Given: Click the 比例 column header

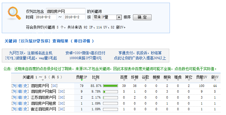Looking at the screenshot, I should click(96, 77).
